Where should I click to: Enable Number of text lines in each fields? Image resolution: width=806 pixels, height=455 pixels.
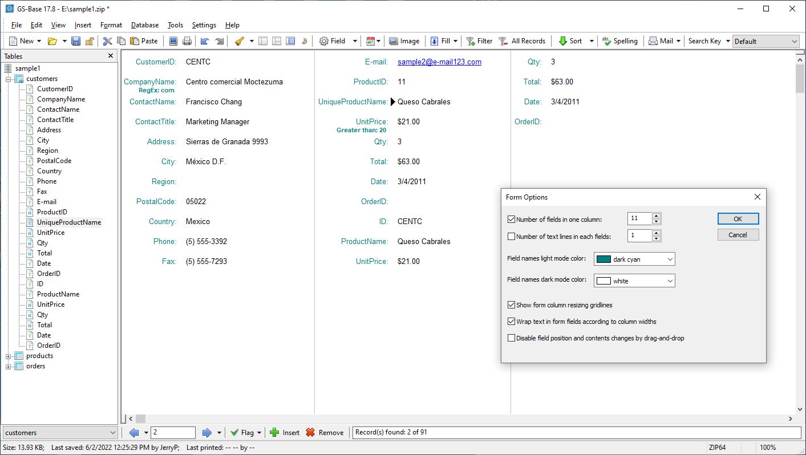pyautogui.click(x=511, y=236)
